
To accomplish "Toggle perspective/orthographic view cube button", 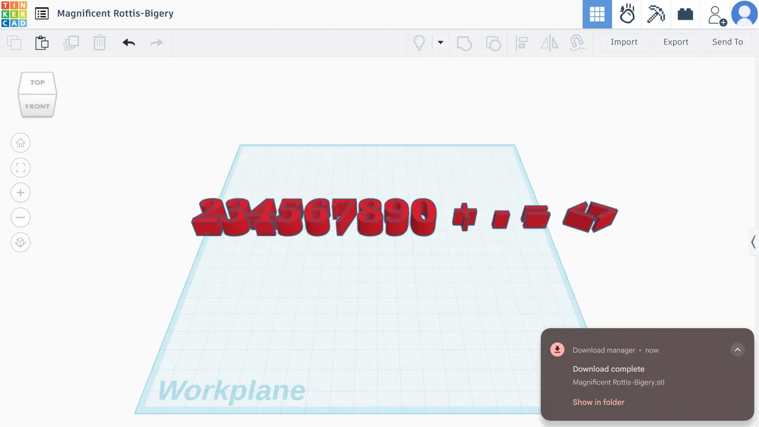I will 21,243.
